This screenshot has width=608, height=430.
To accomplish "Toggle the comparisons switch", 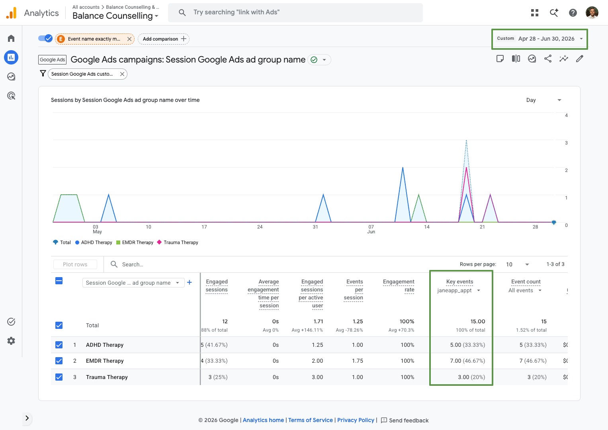I will [45, 39].
